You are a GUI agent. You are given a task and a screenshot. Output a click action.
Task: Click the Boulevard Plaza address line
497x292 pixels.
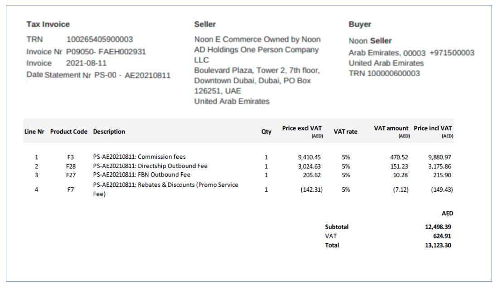pos(257,71)
